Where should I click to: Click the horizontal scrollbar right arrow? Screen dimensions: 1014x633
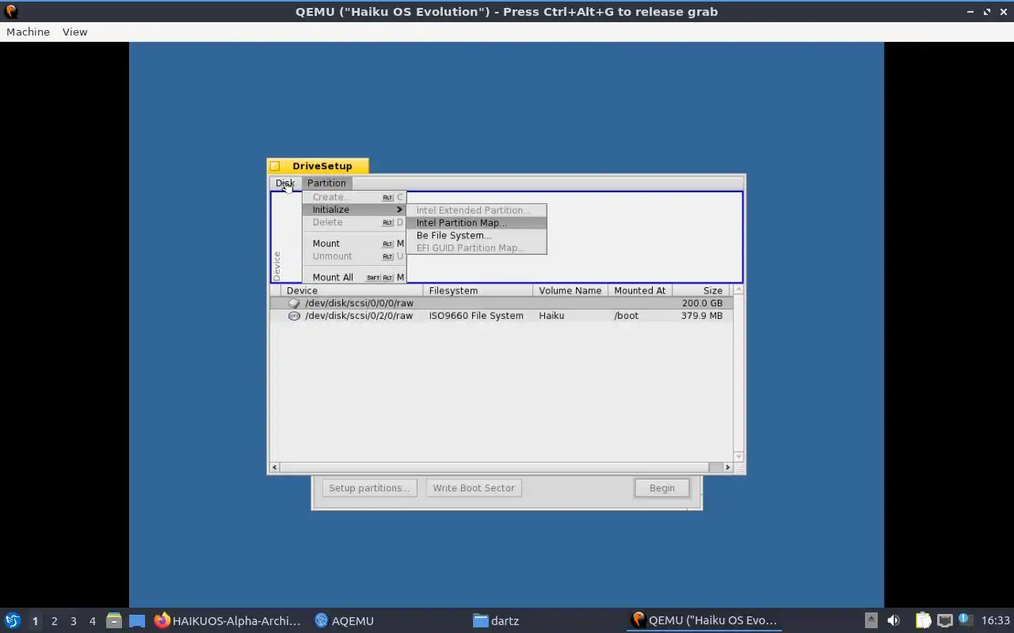point(728,468)
